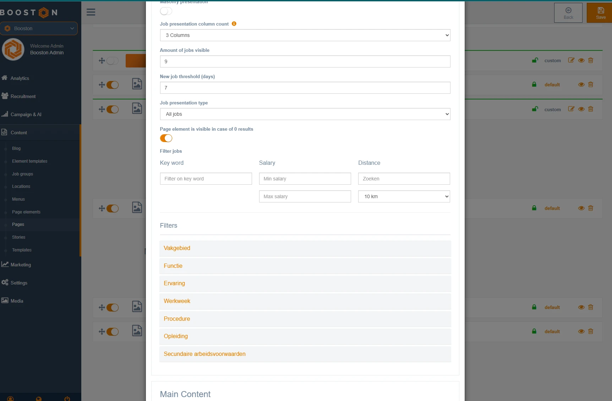This screenshot has height=401, width=612.
Task: Go to Job groups in sidebar
Action: 22,174
